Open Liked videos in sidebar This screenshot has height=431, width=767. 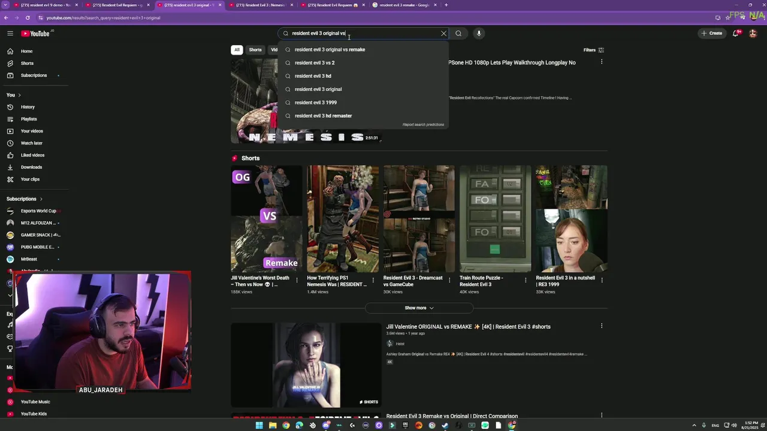(34, 155)
